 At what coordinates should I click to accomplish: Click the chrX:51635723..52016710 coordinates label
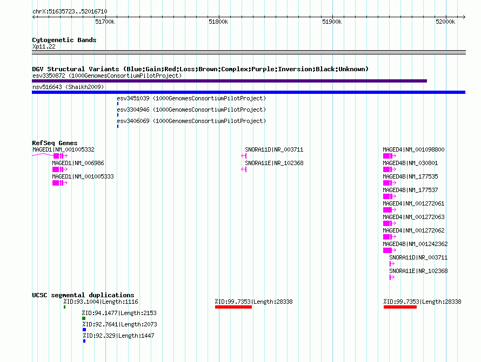tap(70, 12)
